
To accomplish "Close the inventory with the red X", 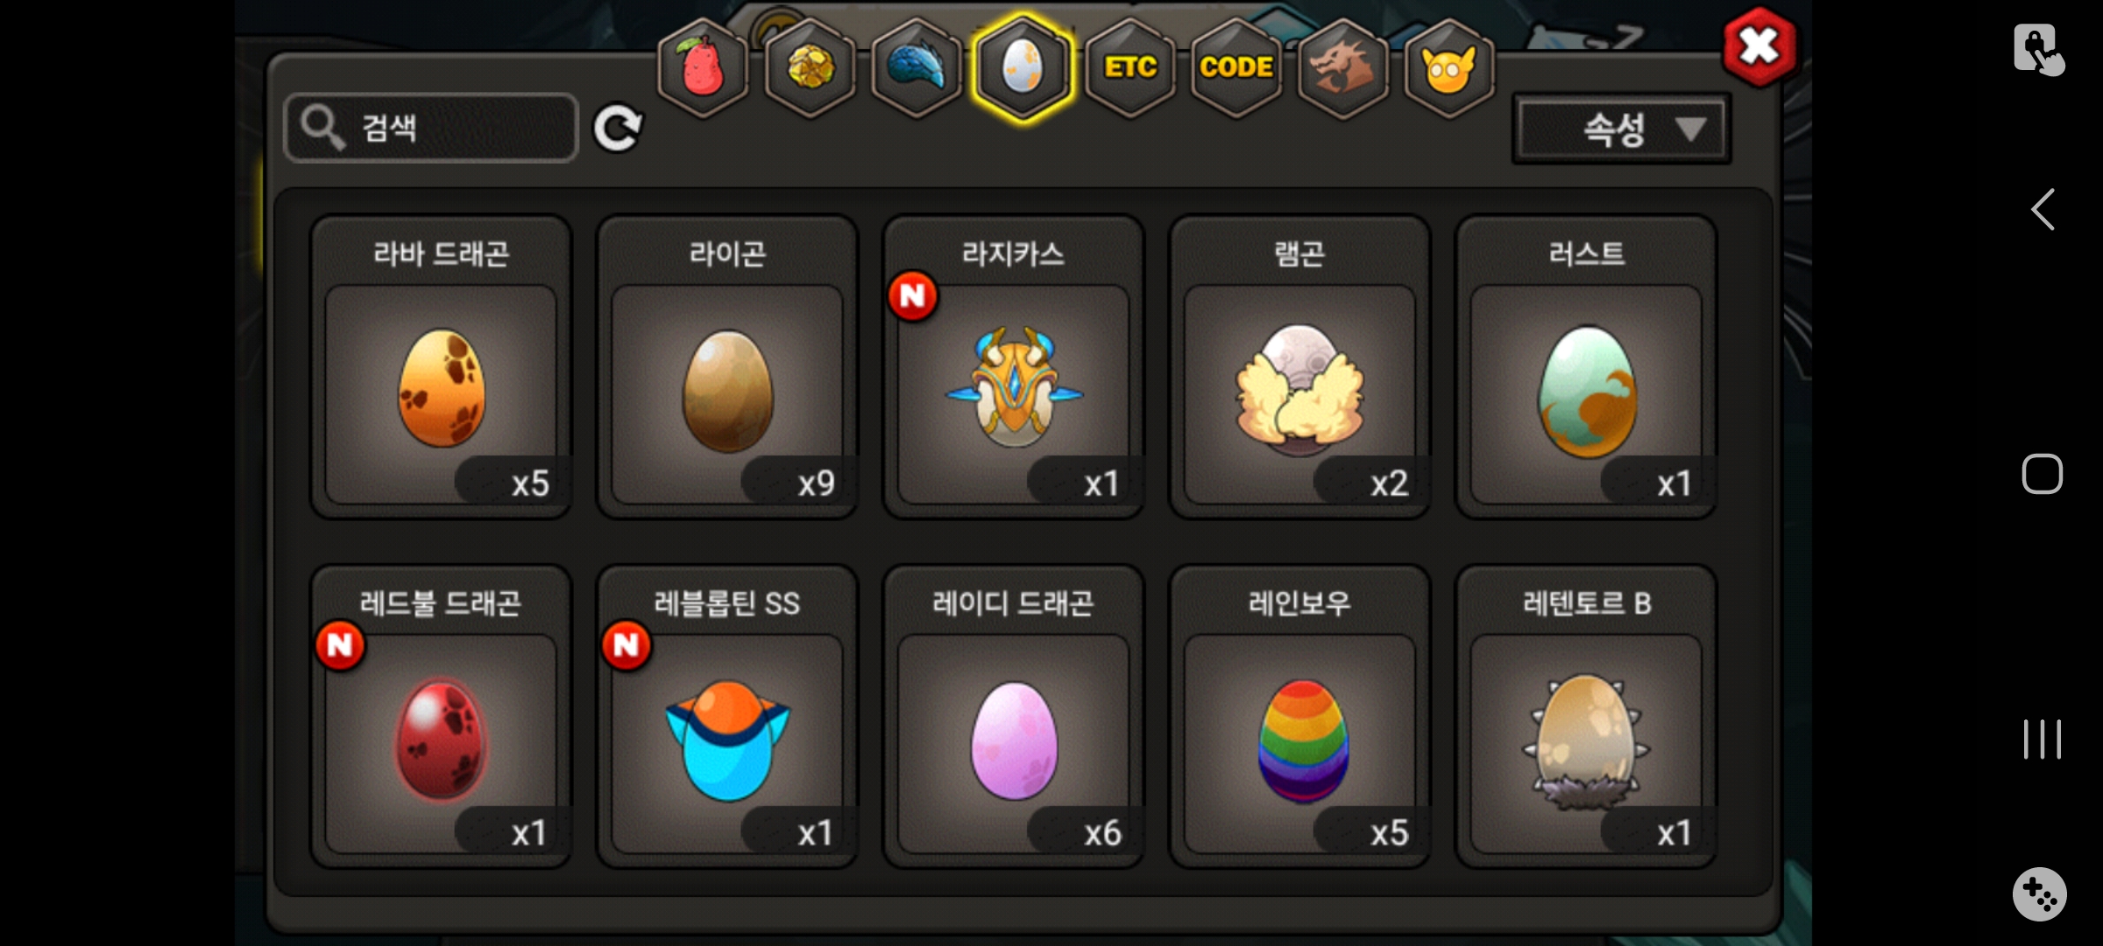I will (x=1759, y=46).
